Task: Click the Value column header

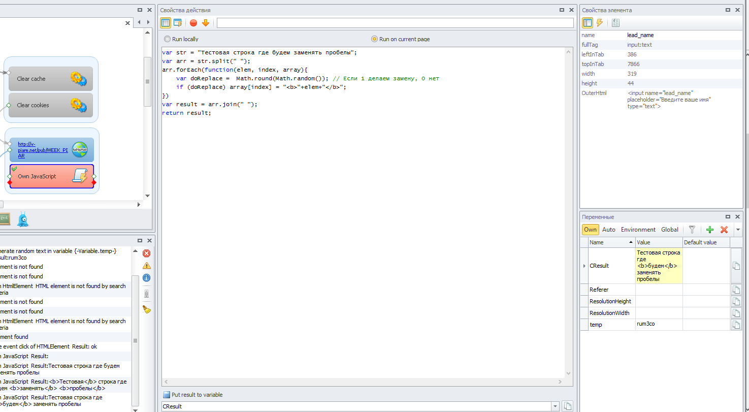Action: click(x=659, y=242)
